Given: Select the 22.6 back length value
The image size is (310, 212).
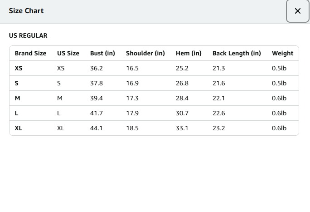Looking at the screenshot, I should (x=219, y=113).
